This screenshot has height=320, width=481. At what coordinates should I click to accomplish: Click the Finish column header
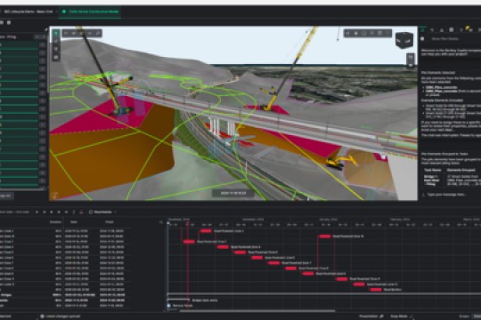click(110, 222)
